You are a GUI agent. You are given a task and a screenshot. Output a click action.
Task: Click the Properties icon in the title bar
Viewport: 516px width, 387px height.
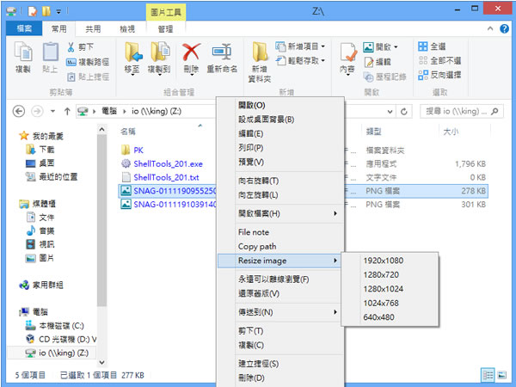coord(33,11)
